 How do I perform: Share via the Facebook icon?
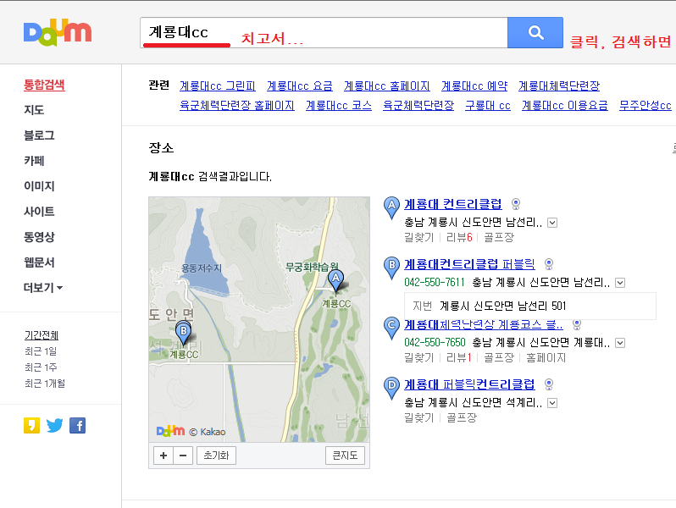coord(78,426)
